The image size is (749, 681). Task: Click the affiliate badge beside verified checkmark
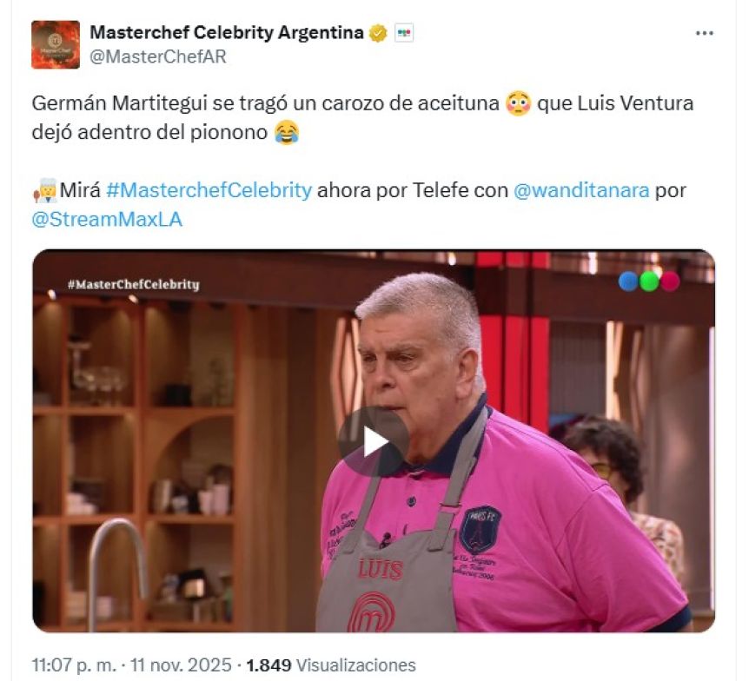(x=404, y=33)
